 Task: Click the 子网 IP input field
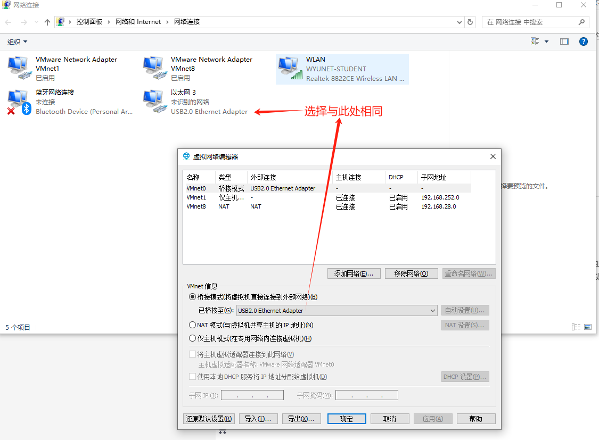tap(252, 395)
